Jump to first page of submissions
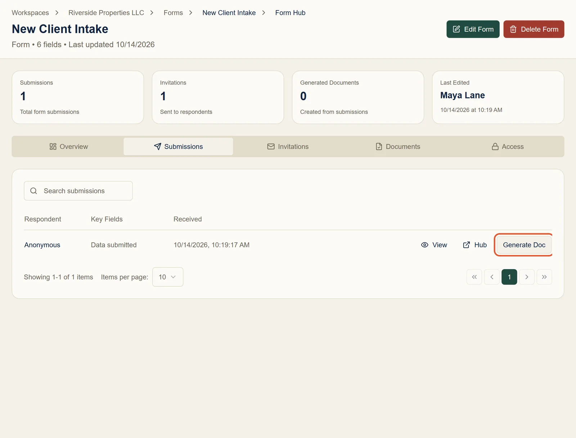The width and height of the screenshot is (576, 438). 474,277
